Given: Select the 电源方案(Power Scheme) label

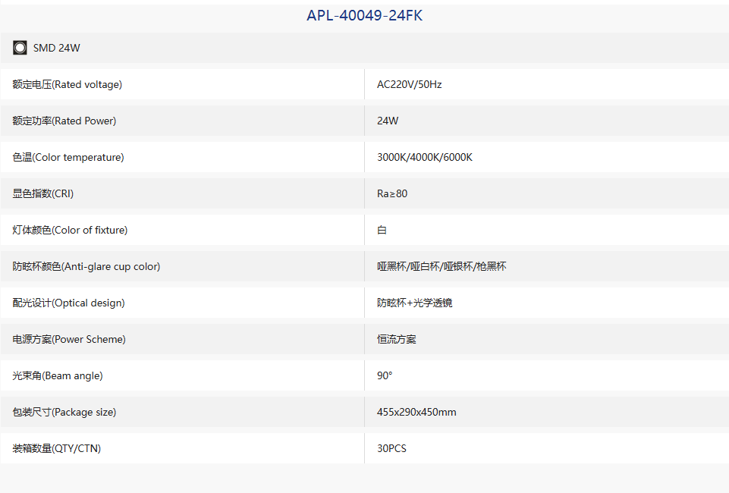Looking at the screenshot, I should (69, 339).
